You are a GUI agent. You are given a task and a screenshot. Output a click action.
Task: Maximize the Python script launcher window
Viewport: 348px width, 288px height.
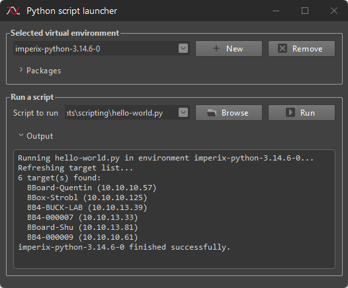pos(305,11)
